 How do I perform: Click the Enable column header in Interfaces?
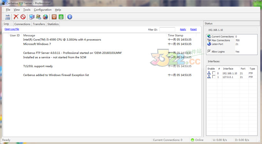[x=211, y=69]
